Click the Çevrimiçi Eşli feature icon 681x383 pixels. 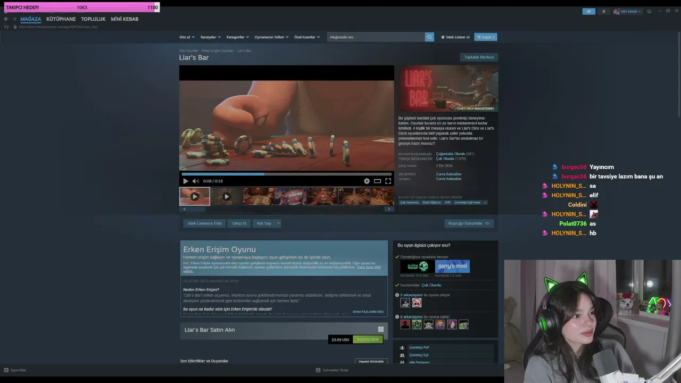coord(402,355)
